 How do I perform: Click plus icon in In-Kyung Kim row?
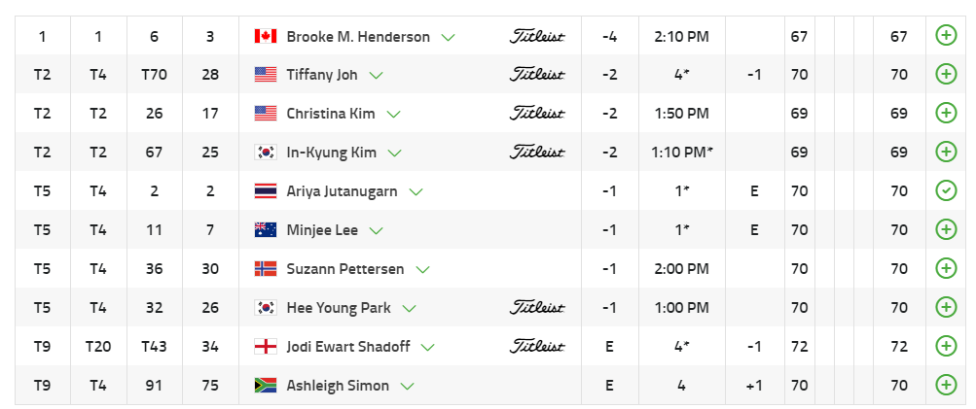coord(945,152)
